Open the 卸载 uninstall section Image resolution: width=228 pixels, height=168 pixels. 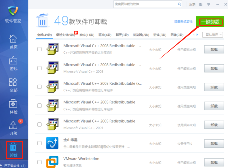[x=14, y=150]
